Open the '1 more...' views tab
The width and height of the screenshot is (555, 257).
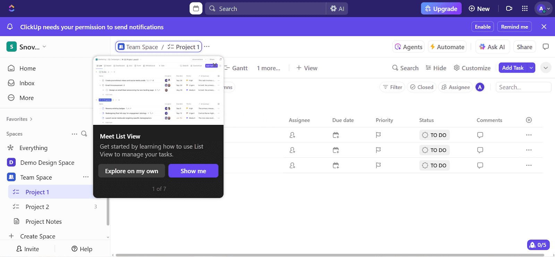(268, 68)
